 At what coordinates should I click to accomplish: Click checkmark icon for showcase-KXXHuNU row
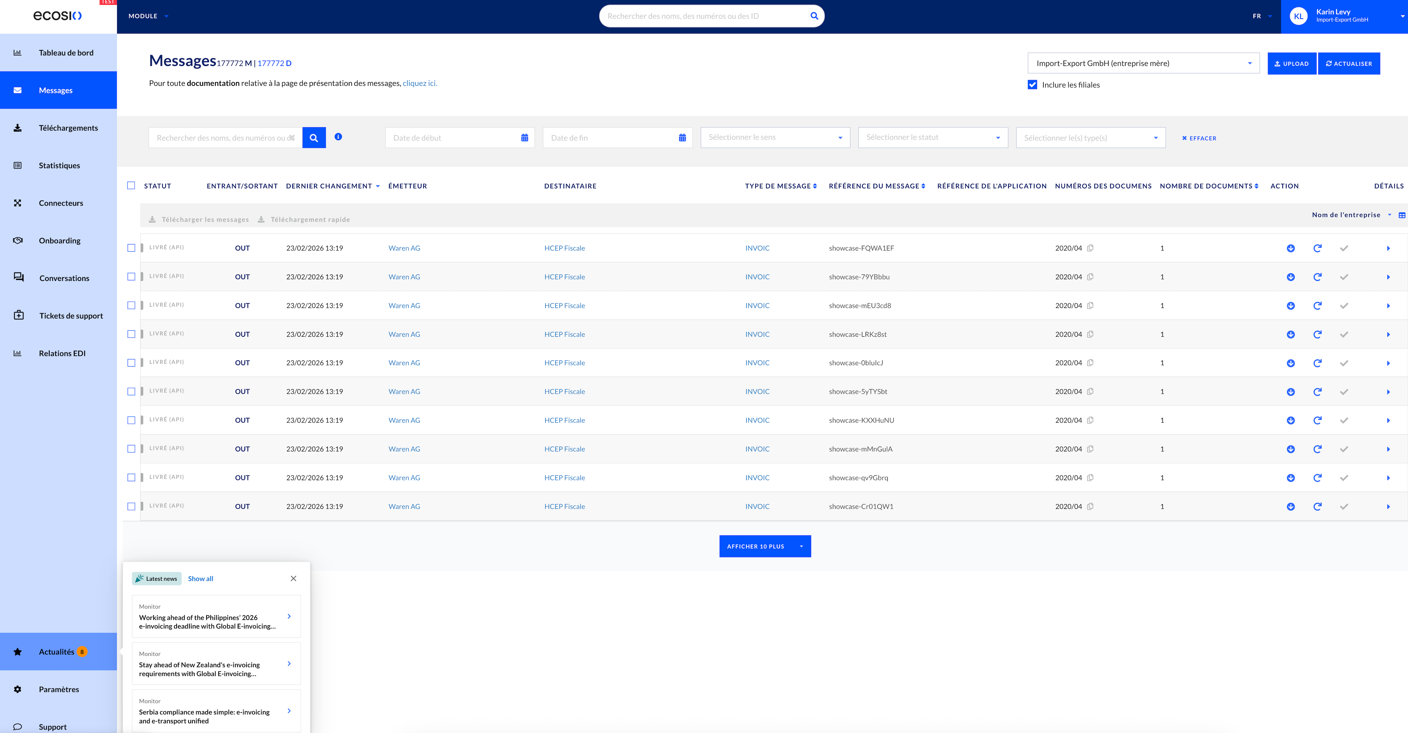pos(1344,421)
